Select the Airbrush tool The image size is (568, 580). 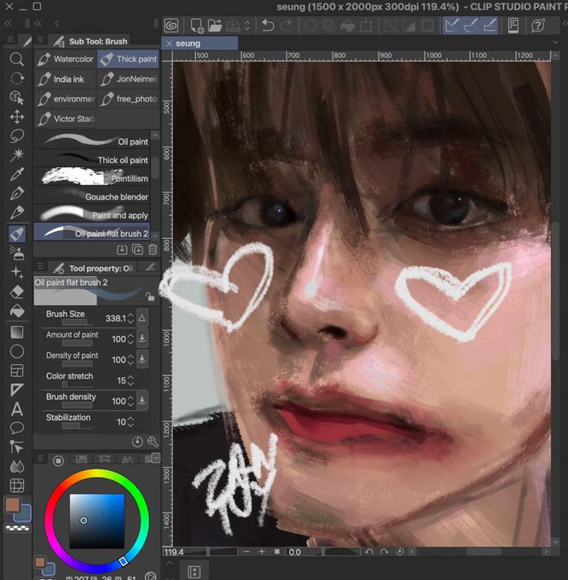17,253
